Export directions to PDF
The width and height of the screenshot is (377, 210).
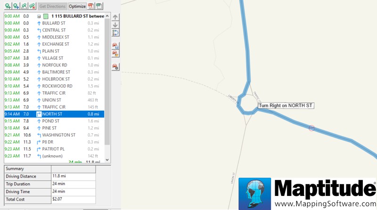coord(91,6)
